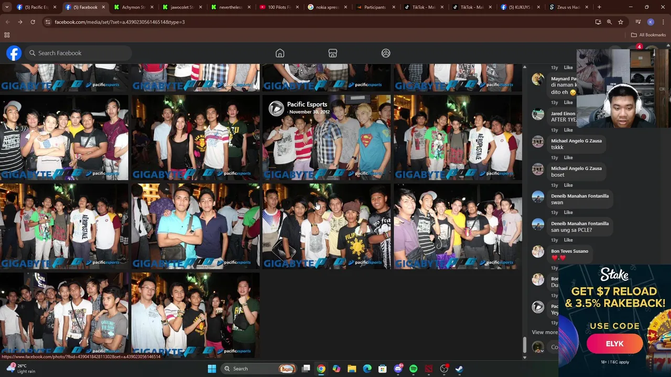Reload the current page

(33, 22)
